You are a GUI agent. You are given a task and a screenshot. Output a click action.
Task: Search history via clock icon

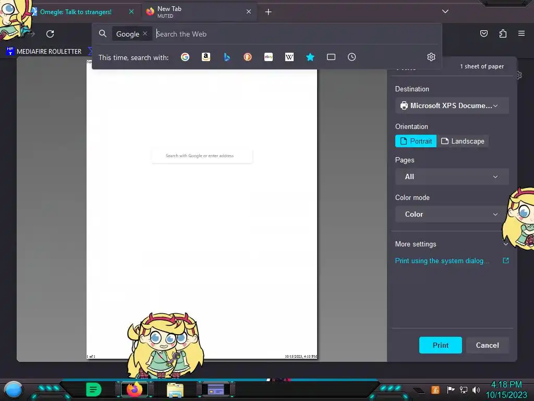click(352, 57)
